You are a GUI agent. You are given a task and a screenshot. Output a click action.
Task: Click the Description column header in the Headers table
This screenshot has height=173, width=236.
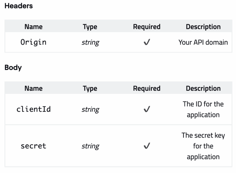point(203,27)
